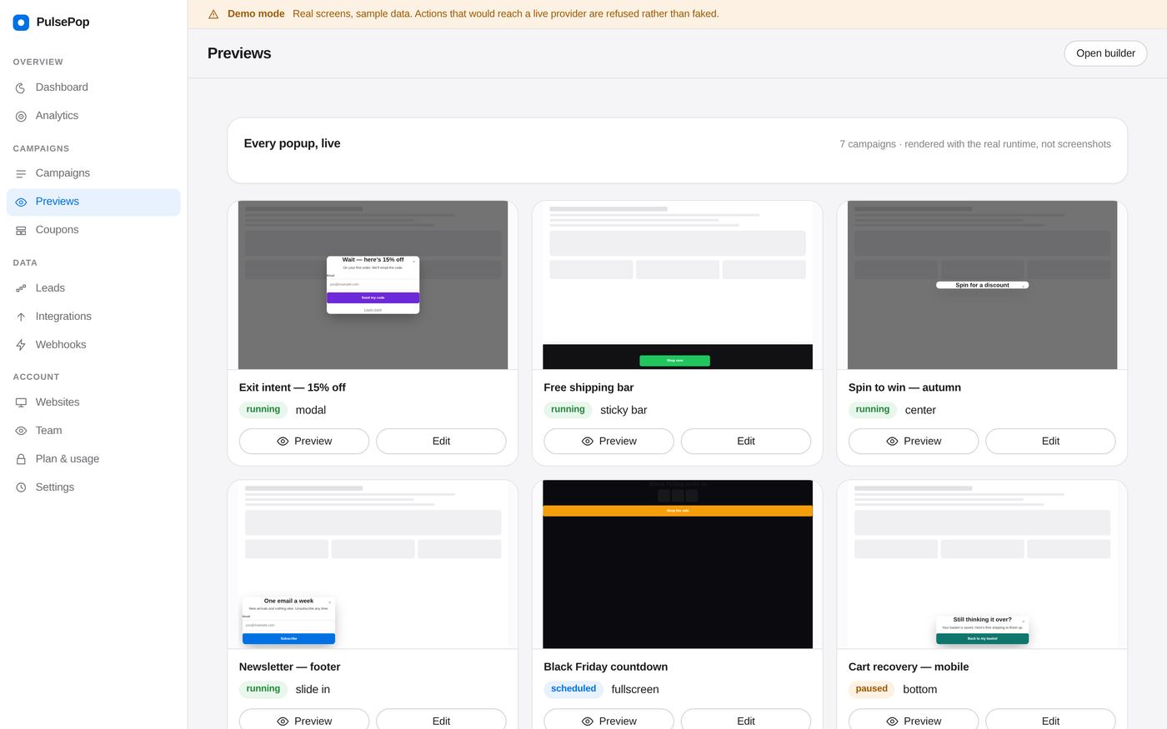Click the running badge on Newsletter — footer

263,689
